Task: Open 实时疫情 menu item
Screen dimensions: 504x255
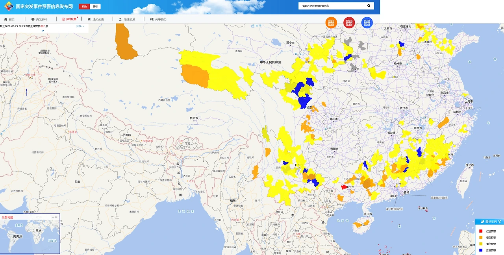Action: [x=69, y=19]
